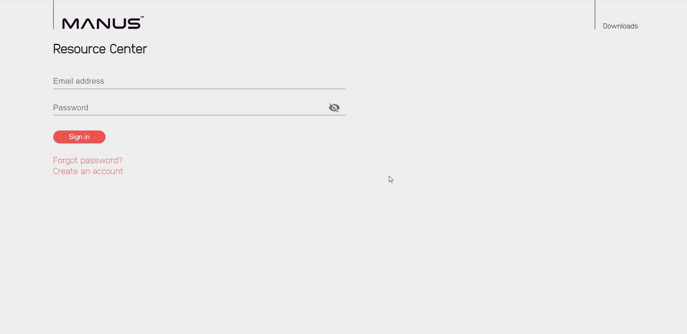Open the Forgot password? link
The image size is (687, 334).
(87, 160)
